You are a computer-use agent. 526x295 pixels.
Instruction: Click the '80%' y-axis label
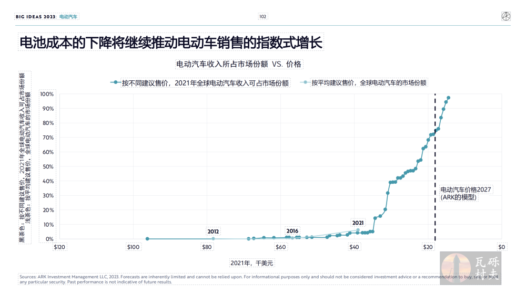pyautogui.click(x=48, y=123)
